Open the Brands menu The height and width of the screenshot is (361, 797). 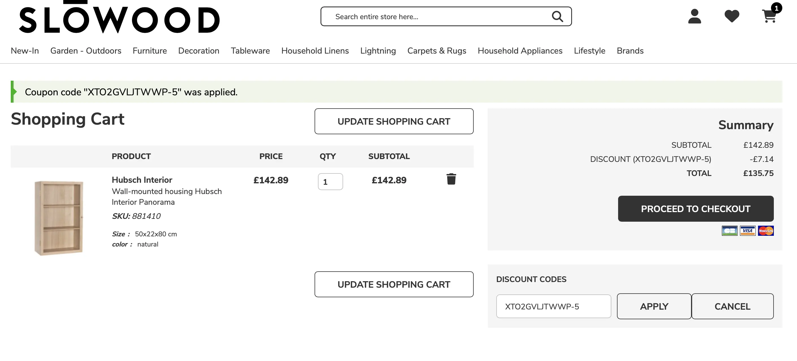click(630, 51)
